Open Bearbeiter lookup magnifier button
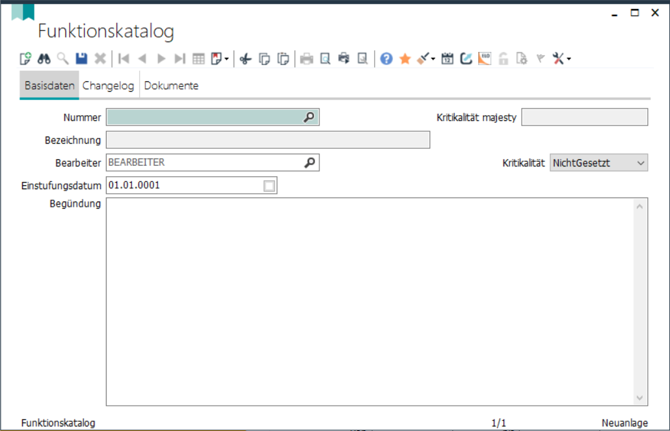This screenshot has width=670, height=431. pos(310,163)
